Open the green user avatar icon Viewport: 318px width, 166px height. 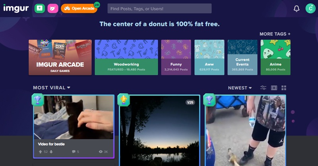pyautogui.click(x=310, y=8)
